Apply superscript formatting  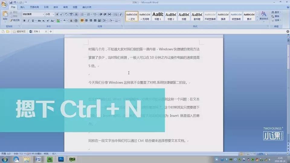(48, 21)
